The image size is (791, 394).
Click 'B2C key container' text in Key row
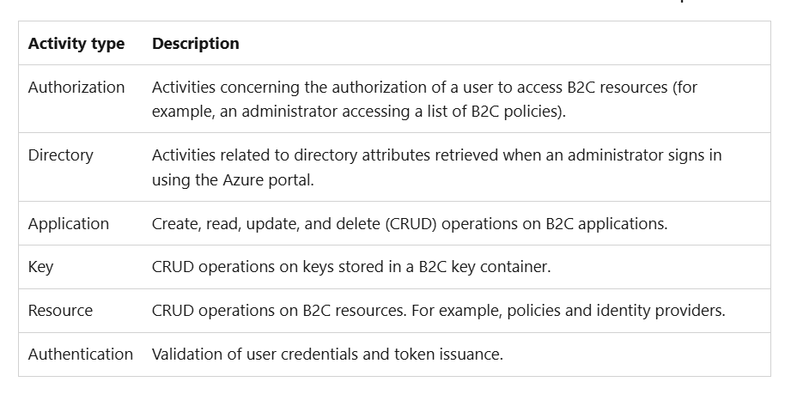[484, 267]
